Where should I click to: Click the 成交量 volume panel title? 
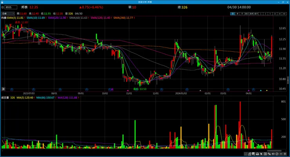[5, 98]
